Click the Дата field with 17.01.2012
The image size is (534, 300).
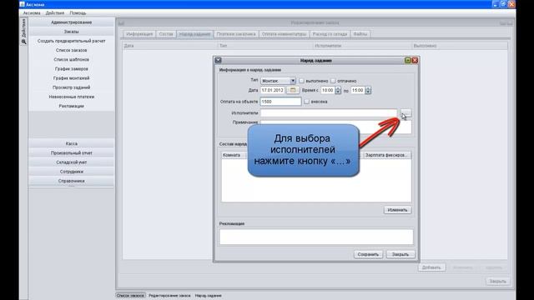tap(273, 90)
